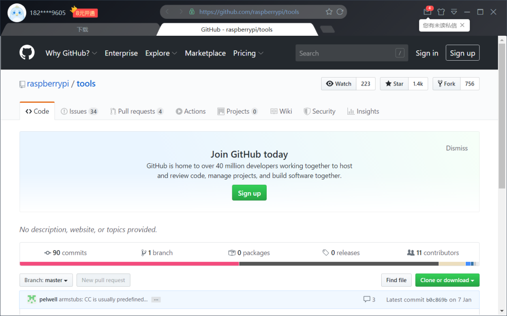Switch to Security tab

[320, 111]
